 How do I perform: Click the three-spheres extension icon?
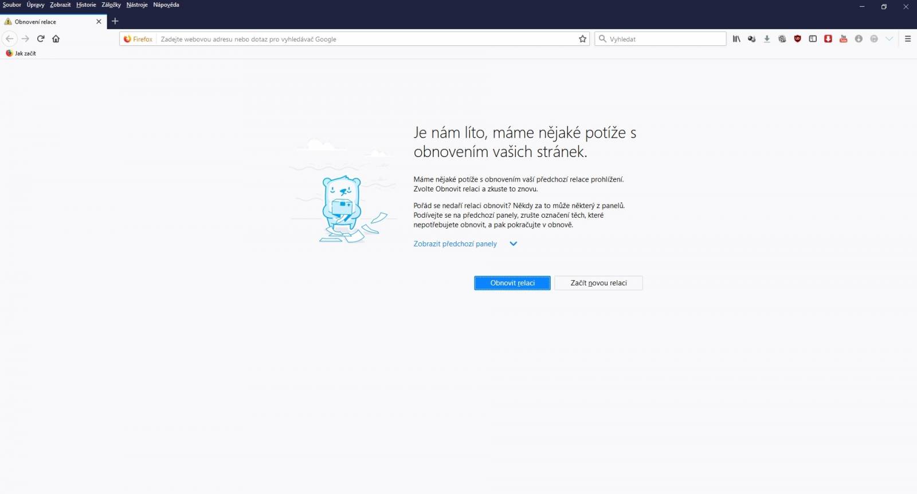[x=751, y=39]
